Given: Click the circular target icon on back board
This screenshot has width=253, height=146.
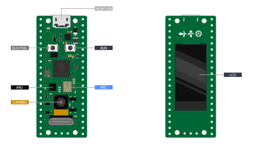Looking at the screenshot, I should (x=199, y=34).
